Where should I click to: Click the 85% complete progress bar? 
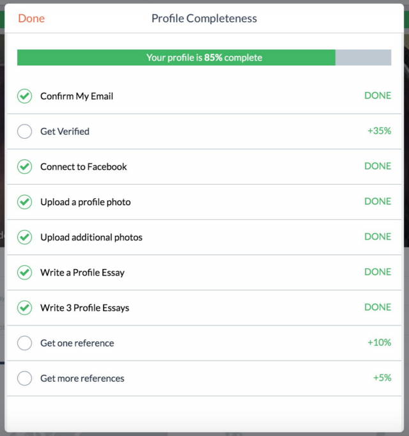point(204,58)
